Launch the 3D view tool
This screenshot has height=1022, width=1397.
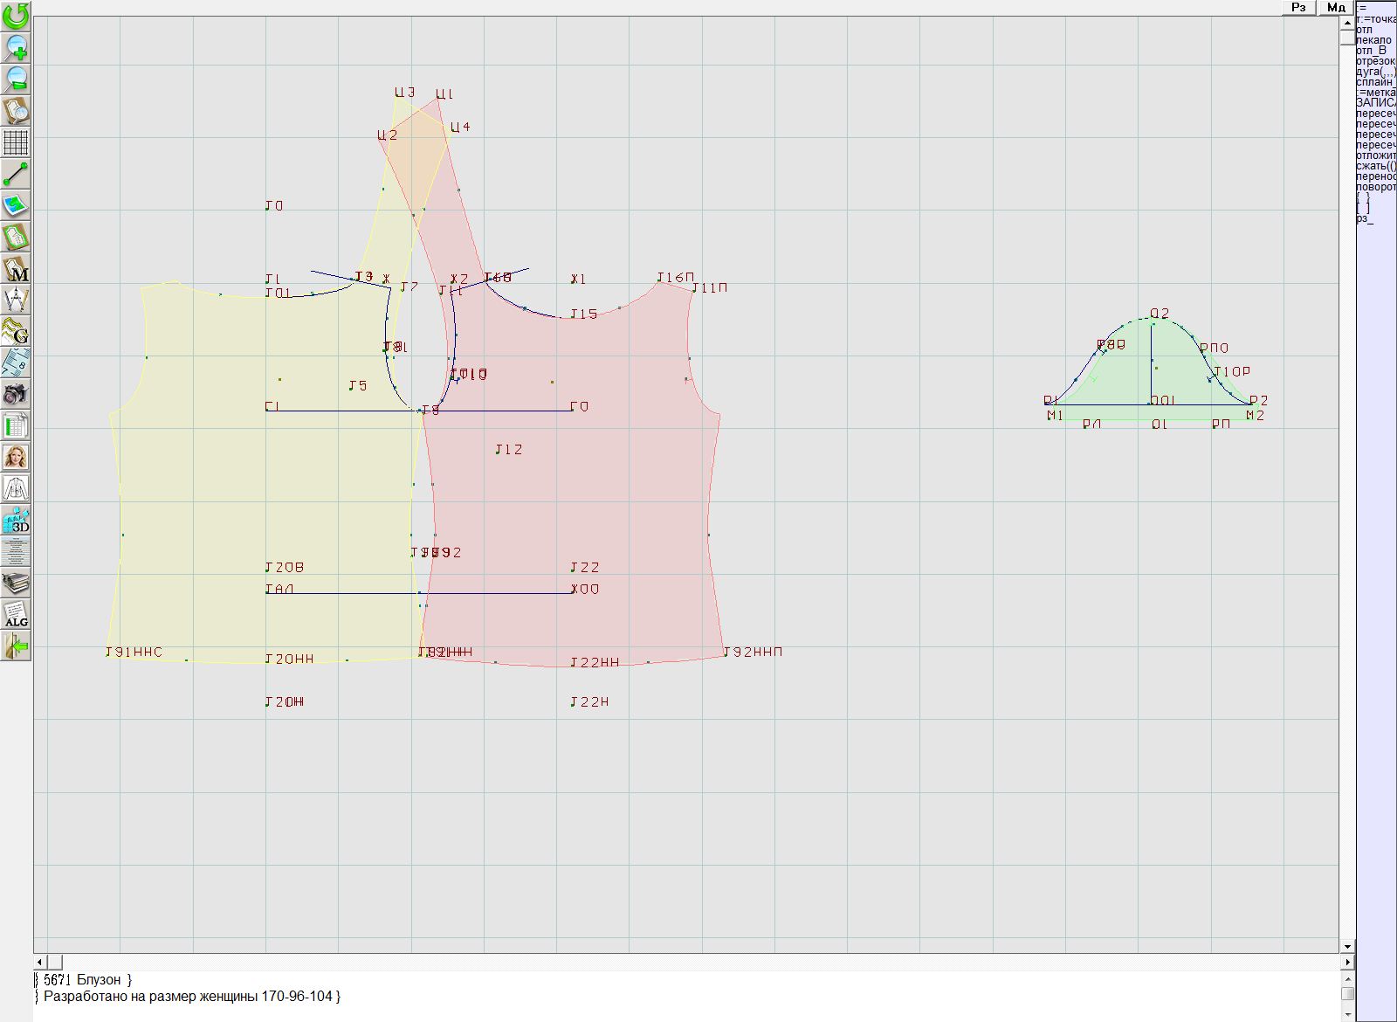tap(16, 521)
